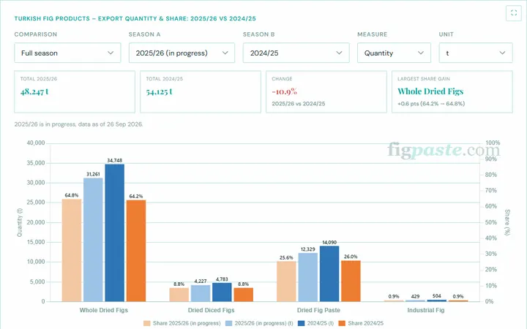This screenshot has width=527, height=329.
Task: Click the Industrial Fig axis category label
Action: (x=426, y=310)
